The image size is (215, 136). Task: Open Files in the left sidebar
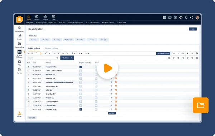19,63
